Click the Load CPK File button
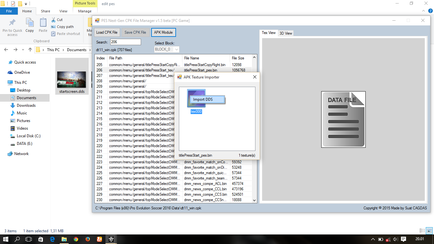Image resolution: width=434 pixels, height=244 pixels. coord(107,32)
